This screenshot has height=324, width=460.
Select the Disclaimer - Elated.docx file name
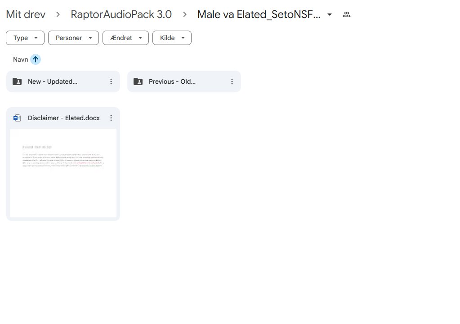pyautogui.click(x=64, y=118)
